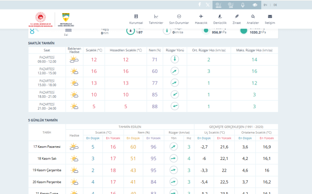This screenshot has width=312, height=194.
Task: Click the weather icon for 18 Kasım Salı
Action: click(x=74, y=159)
